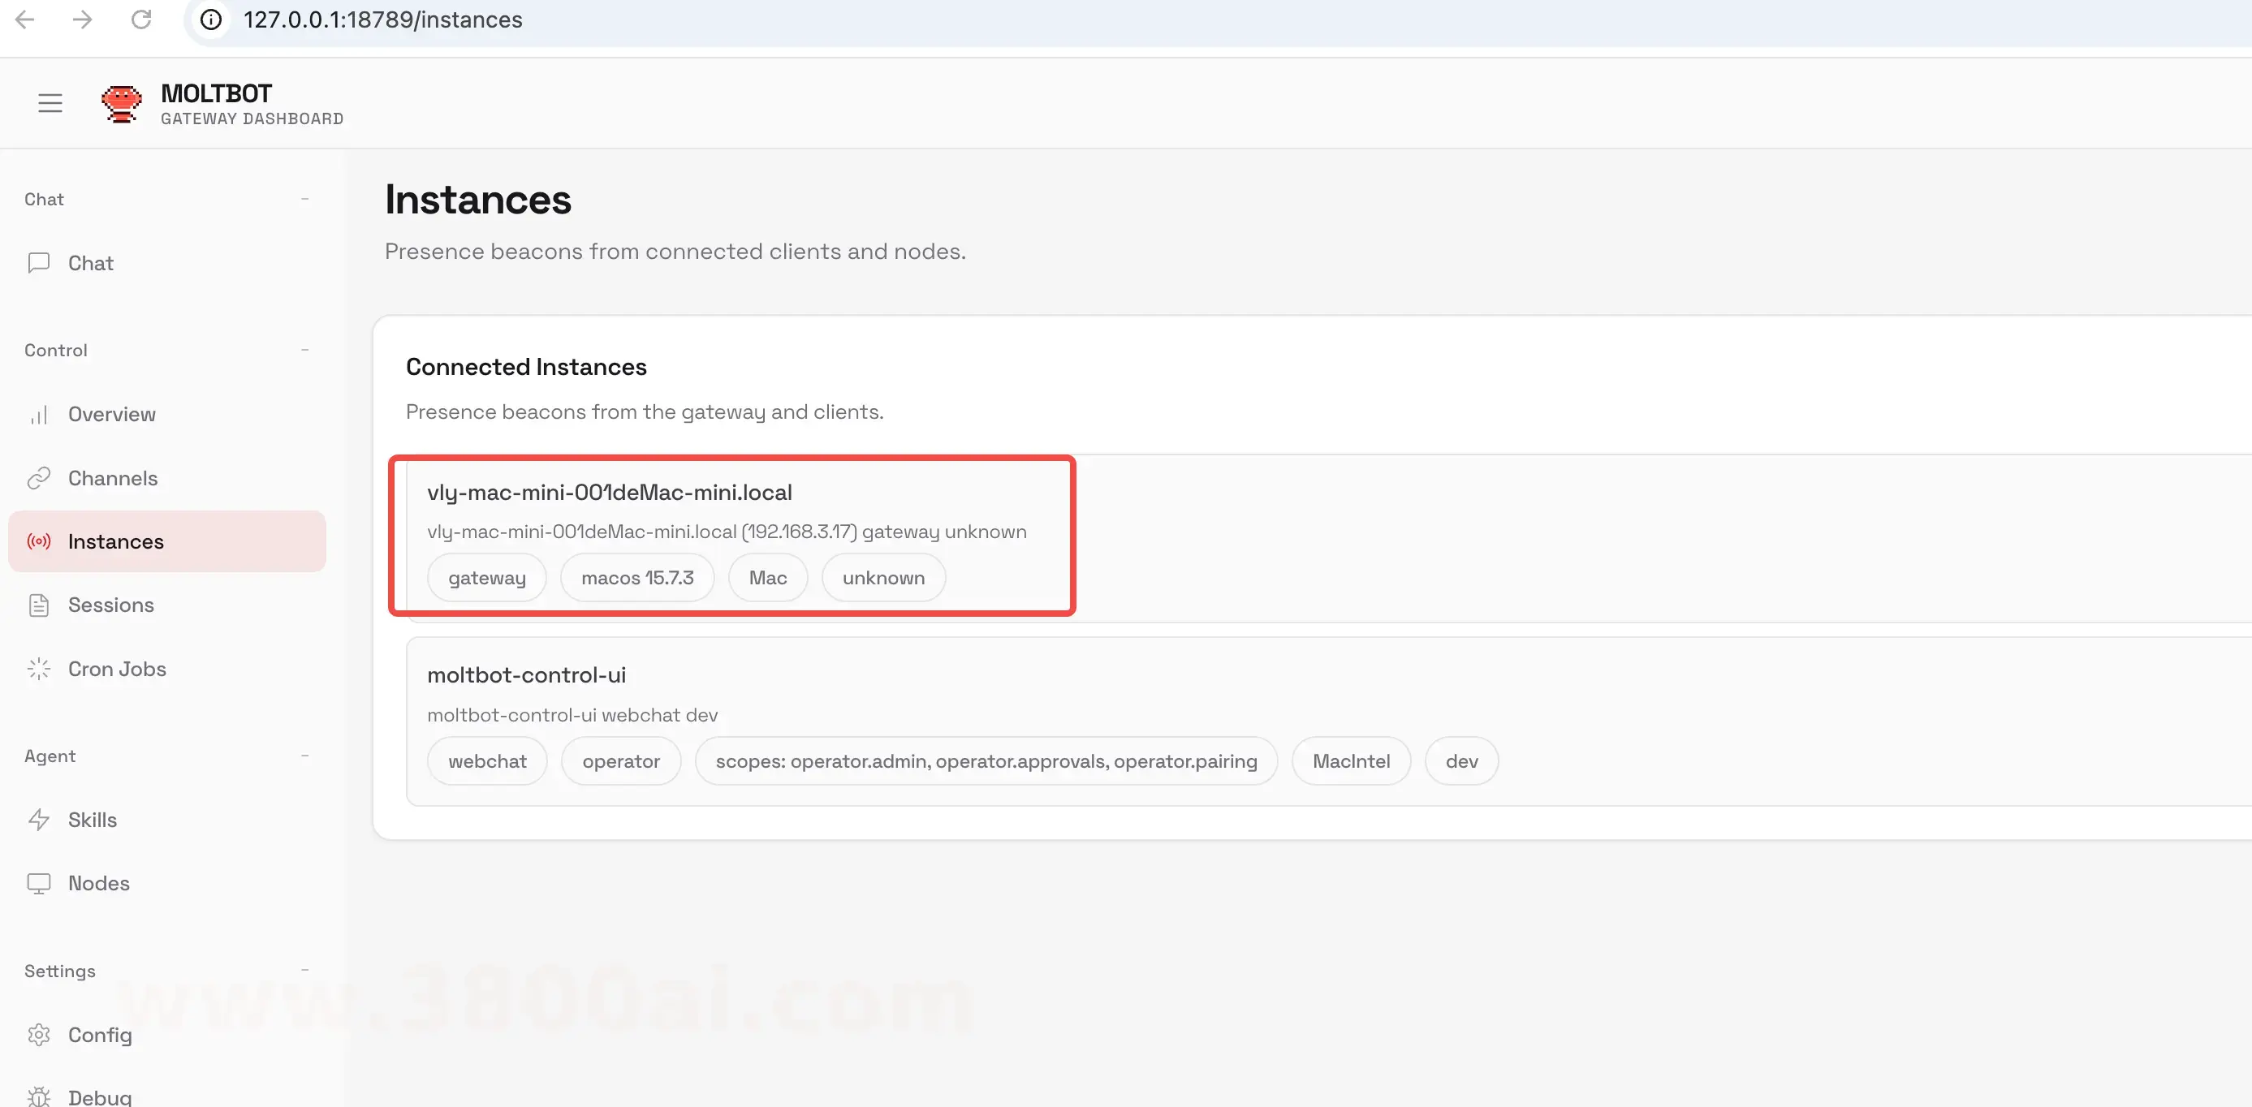
Task: Open the Debug page
Action: [99, 1096]
